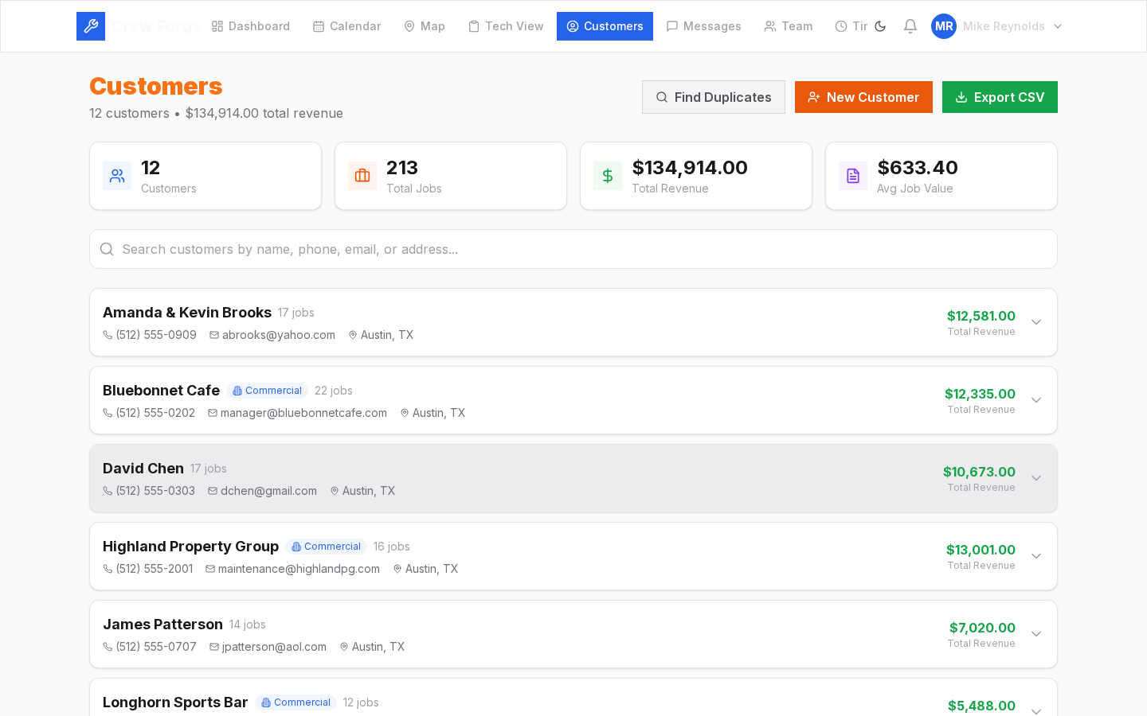Click the Total Jobs briefcase icon
This screenshot has width=1147, height=716.
362,176
